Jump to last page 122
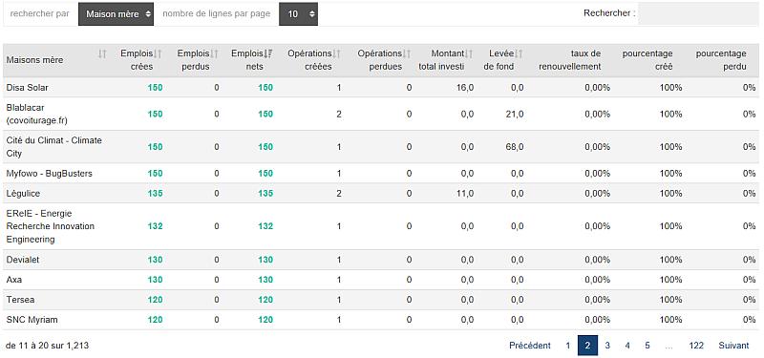The width and height of the screenshot is (764, 358). [696, 346]
